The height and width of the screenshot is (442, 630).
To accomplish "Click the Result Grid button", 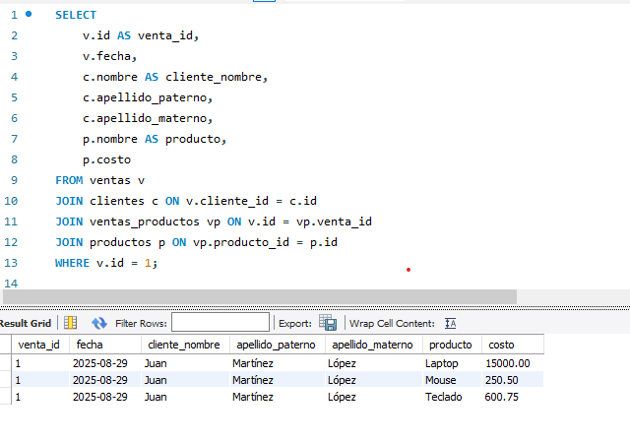I will (x=26, y=323).
